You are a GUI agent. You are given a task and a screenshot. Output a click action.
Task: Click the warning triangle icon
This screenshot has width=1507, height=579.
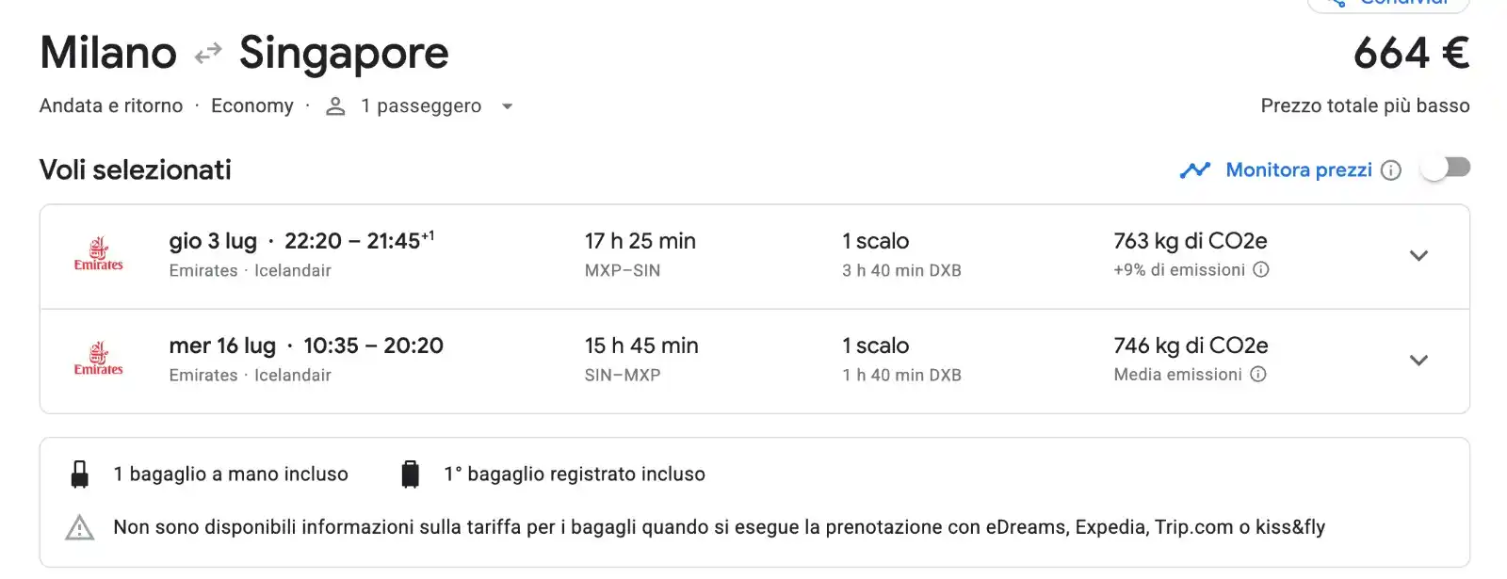80,527
